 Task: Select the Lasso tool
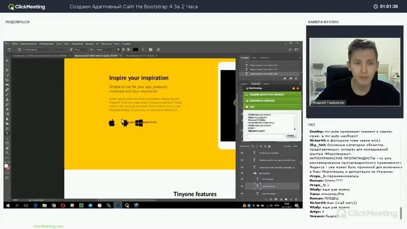point(7,70)
